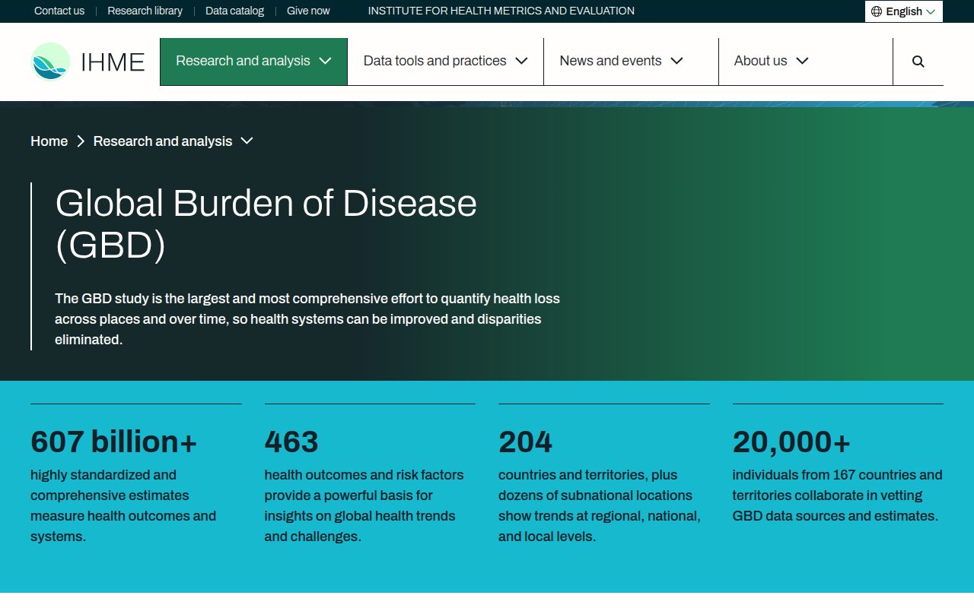The height and width of the screenshot is (608, 974).
Task: Open the Research library link
Action: [145, 11]
